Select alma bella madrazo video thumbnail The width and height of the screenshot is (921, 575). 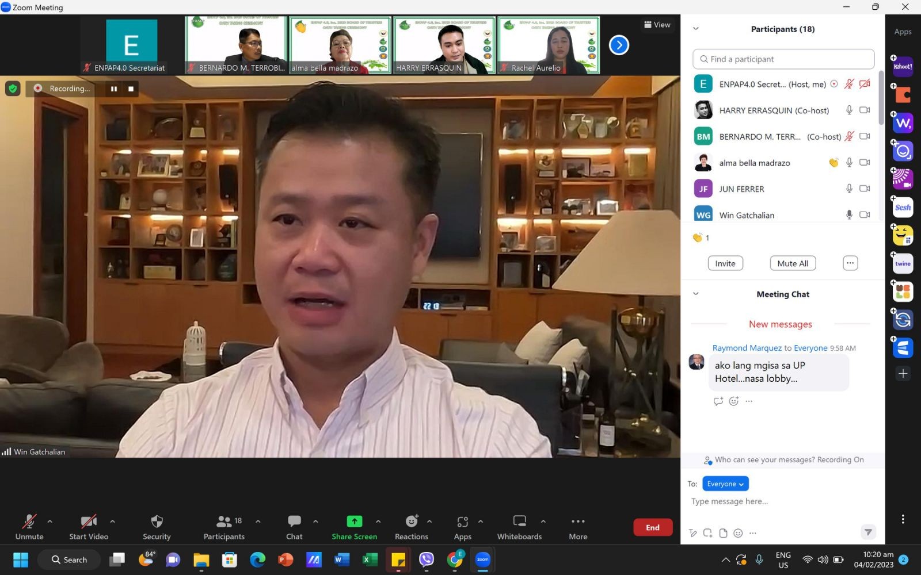point(340,45)
